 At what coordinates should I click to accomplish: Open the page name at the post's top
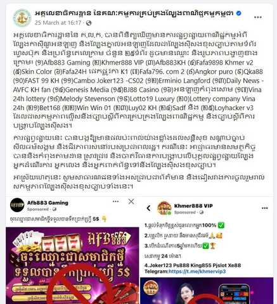click(x=134, y=13)
